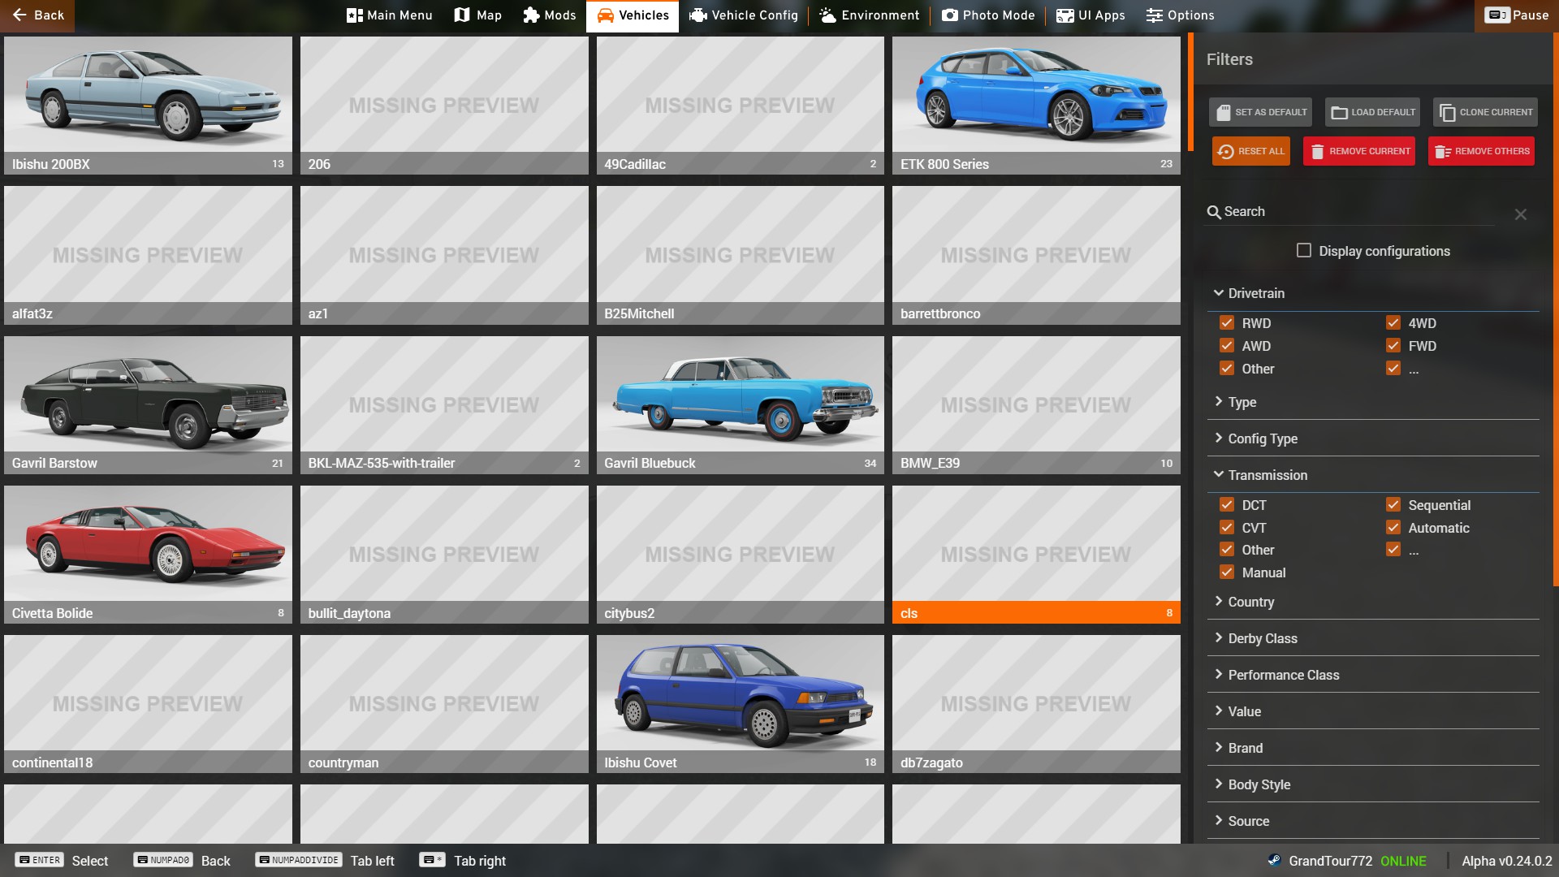Uncheck the FWD drivetrain checkbox
The width and height of the screenshot is (1559, 877).
point(1393,346)
